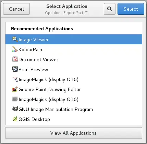This screenshot has width=147, height=144.
Task: Pick the QGIS Desktop entry
Action: [74, 119]
